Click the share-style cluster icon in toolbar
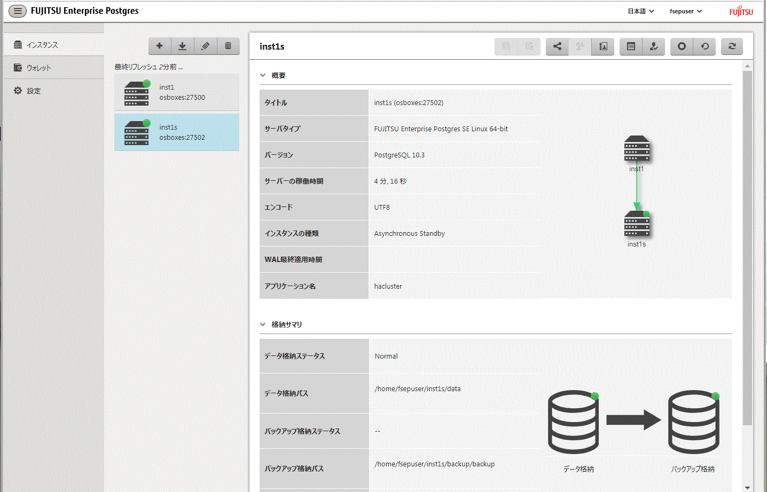767x492 pixels. pos(557,46)
